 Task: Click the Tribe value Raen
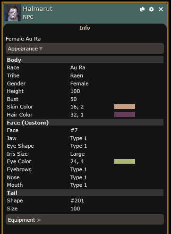[x=77, y=75]
